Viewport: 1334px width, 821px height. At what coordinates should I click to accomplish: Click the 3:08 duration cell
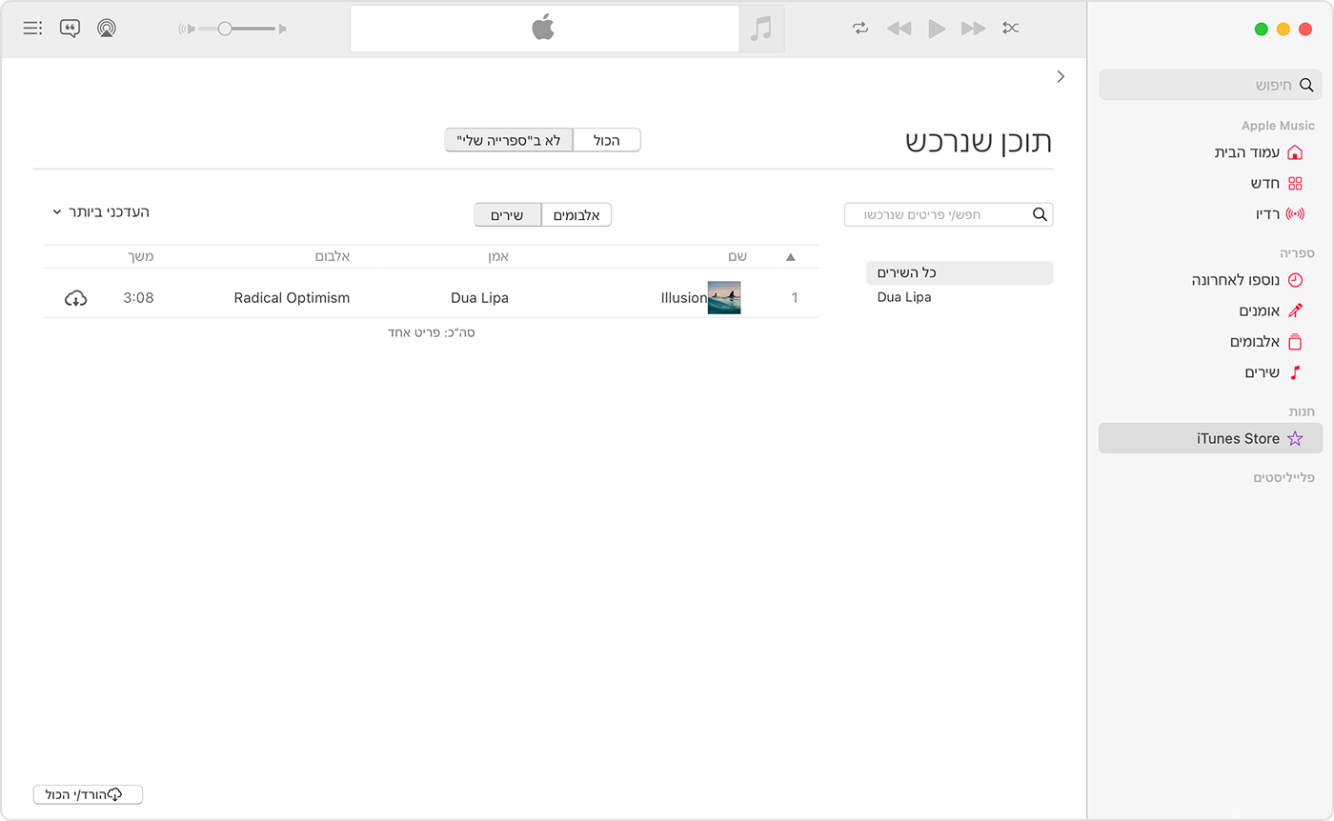(138, 298)
